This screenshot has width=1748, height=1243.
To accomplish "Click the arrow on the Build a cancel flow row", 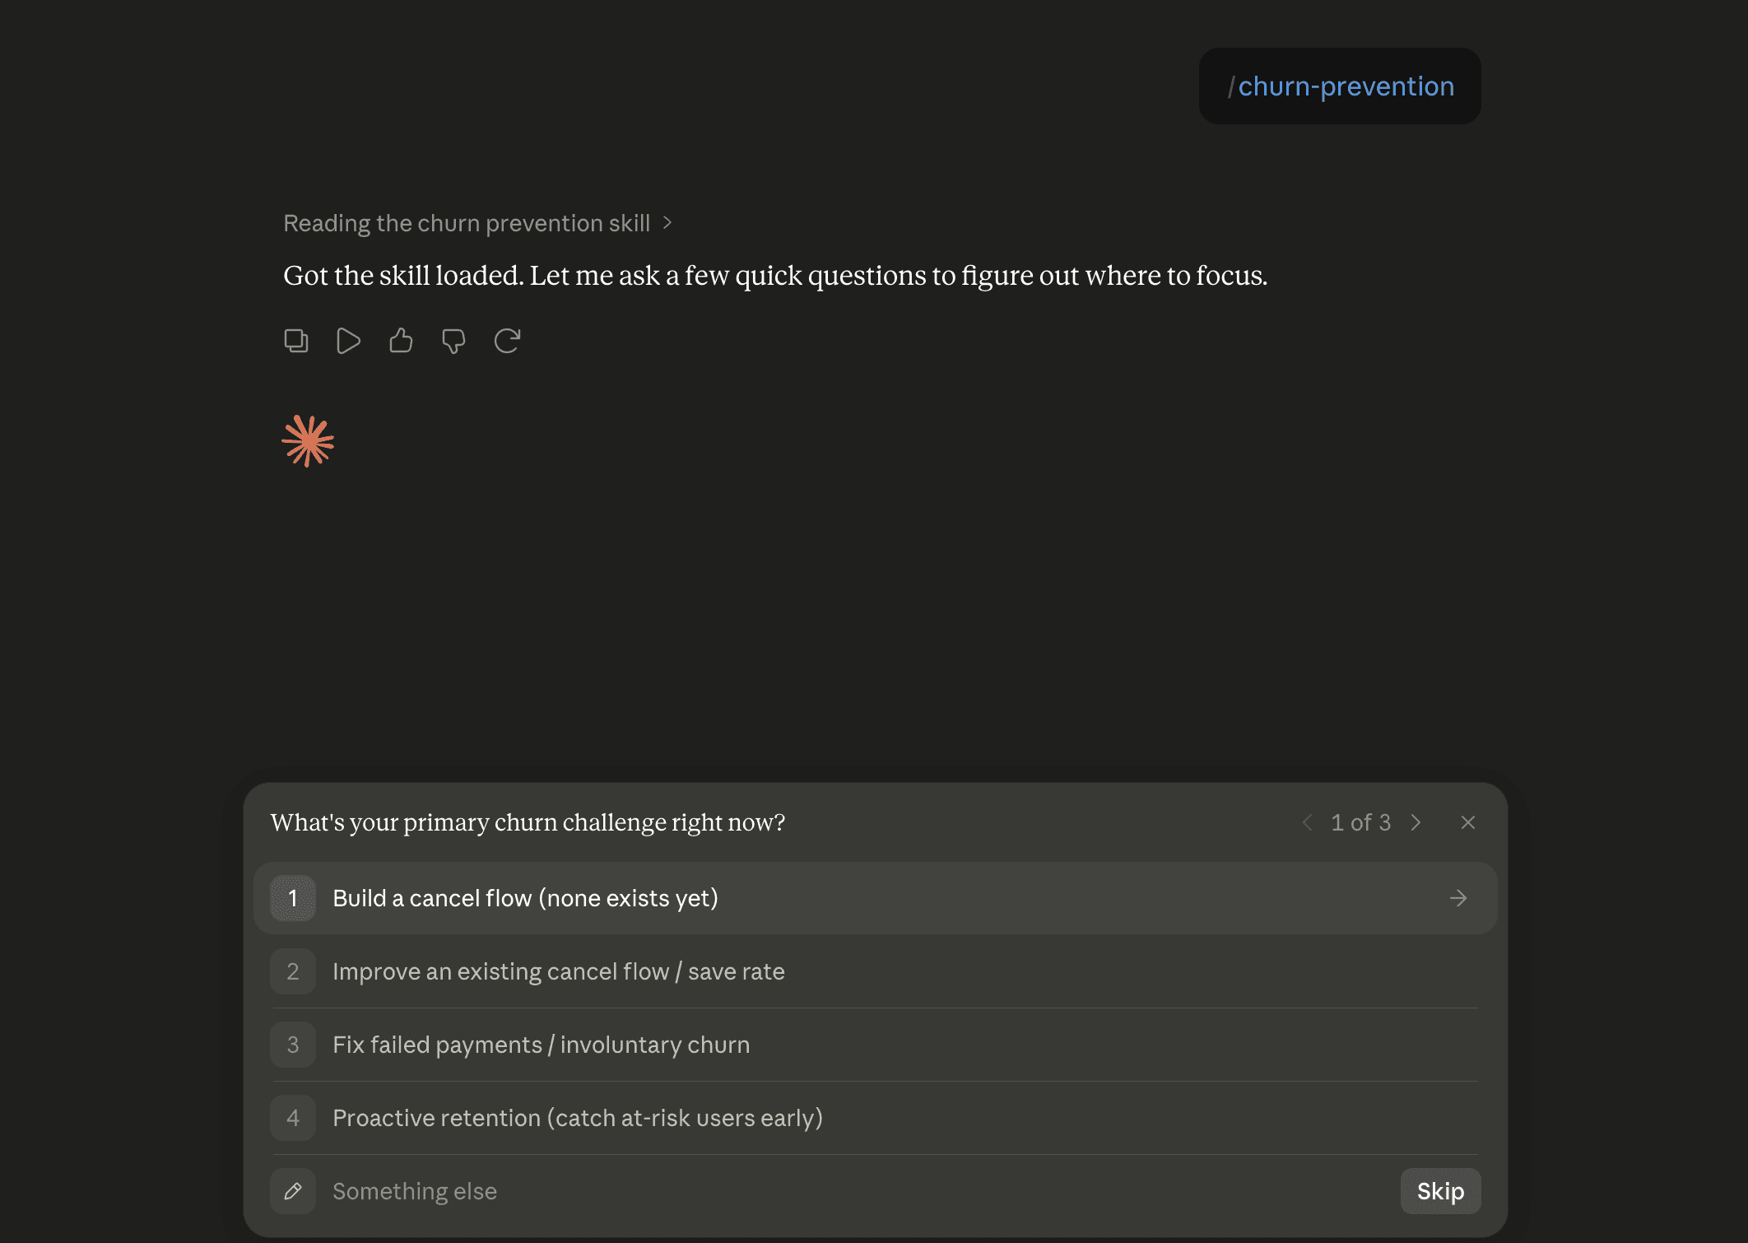I will click(1458, 898).
